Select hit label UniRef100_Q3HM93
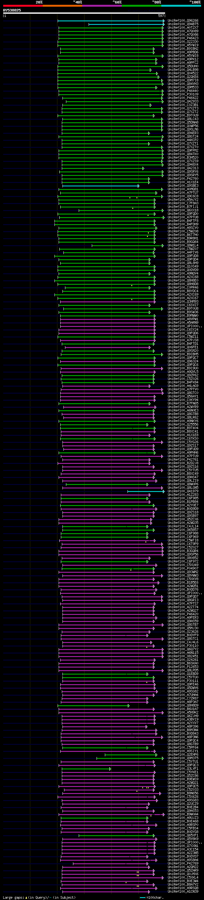Viewport: 204px width, 900px height. [183, 301]
